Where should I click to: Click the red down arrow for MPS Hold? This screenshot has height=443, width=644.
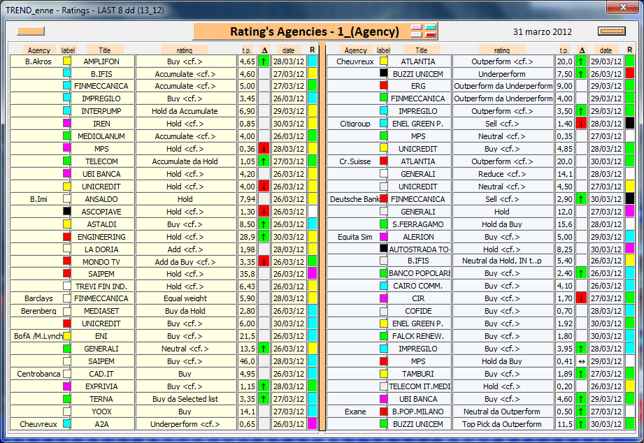pos(264,149)
